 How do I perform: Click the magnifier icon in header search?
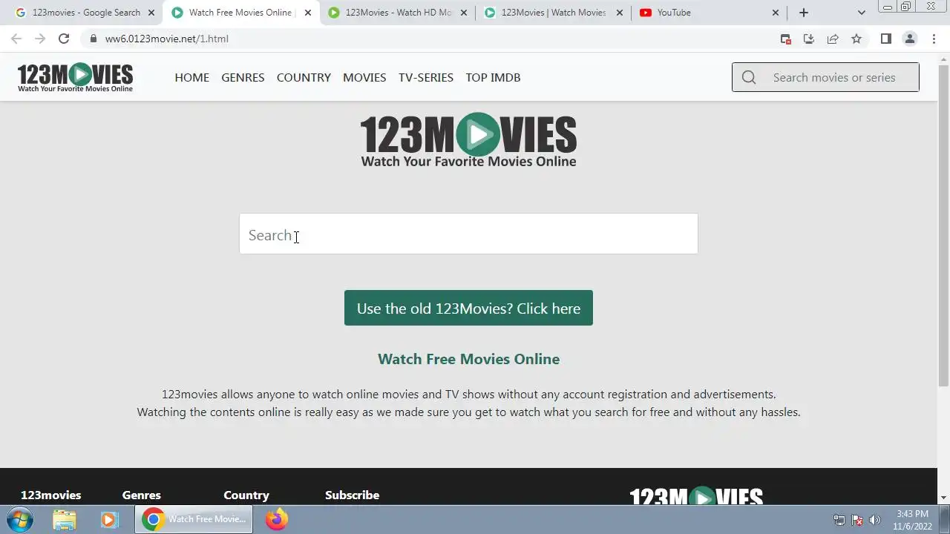(x=749, y=77)
